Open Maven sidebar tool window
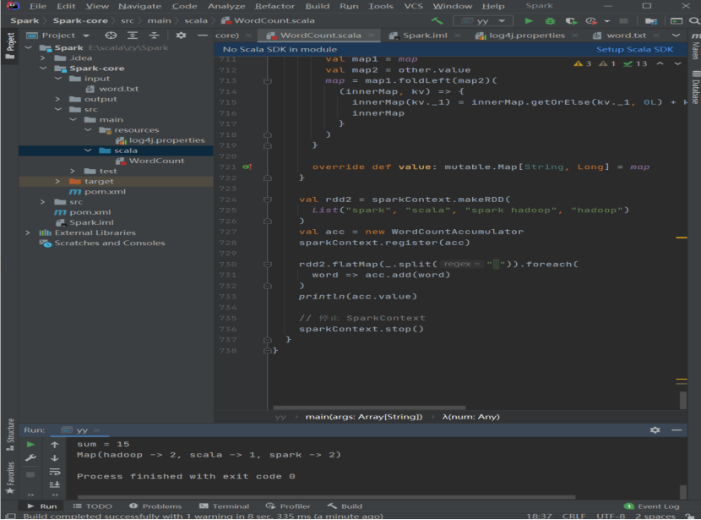 coord(695,45)
